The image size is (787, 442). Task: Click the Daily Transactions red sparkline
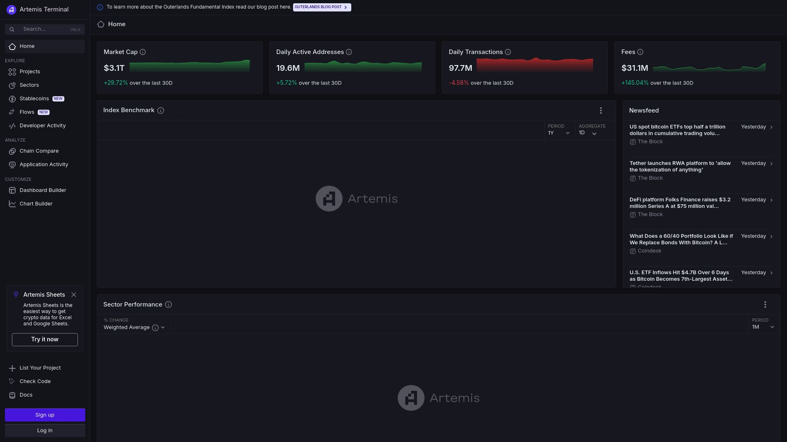pos(535,65)
